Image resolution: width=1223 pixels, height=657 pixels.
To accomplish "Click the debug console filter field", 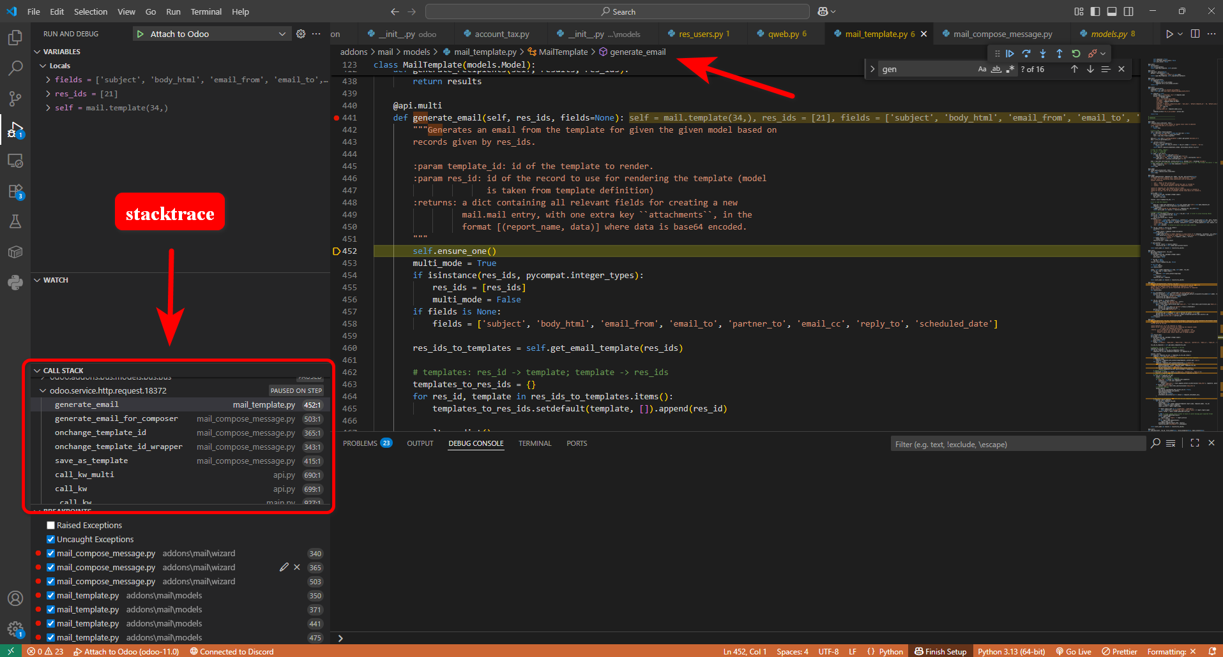I will [x=1015, y=445].
